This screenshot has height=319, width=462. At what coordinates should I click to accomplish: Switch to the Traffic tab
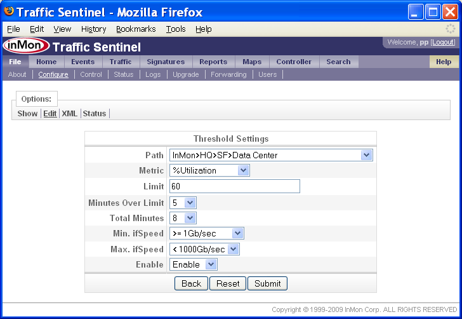pos(120,62)
